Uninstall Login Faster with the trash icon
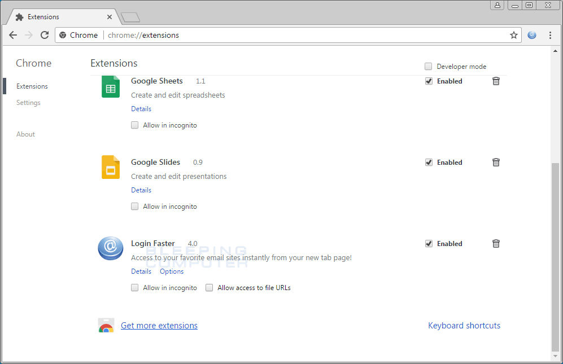This screenshot has height=364, width=563. point(496,243)
